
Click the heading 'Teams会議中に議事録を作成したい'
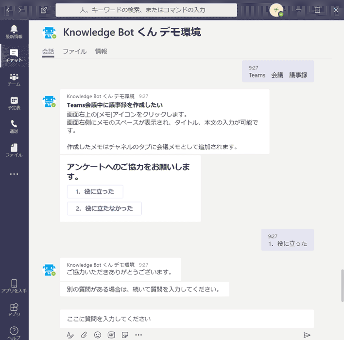point(115,105)
